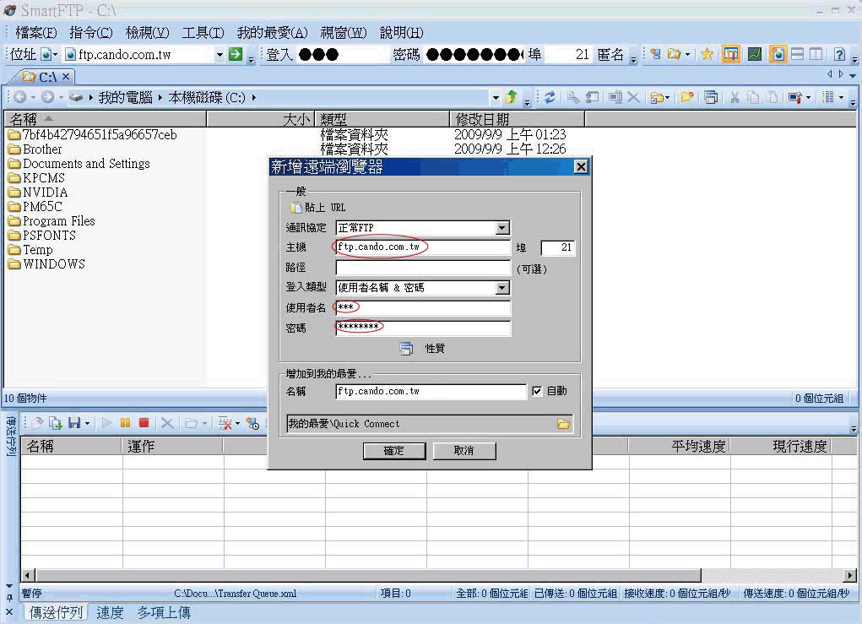This screenshot has width=862, height=624.
Task: Click the horizontal split view icon
Action: tap(798, 54)
